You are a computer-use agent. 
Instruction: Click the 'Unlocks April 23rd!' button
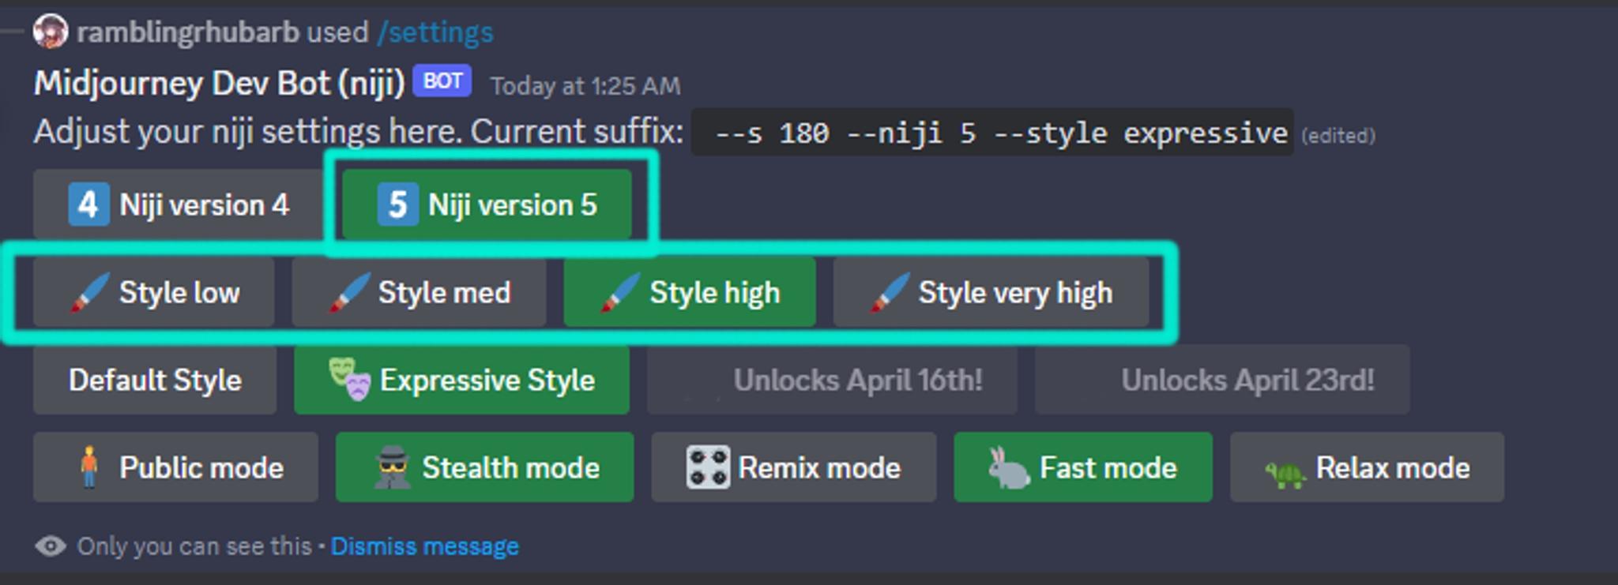pos(1222,380)
